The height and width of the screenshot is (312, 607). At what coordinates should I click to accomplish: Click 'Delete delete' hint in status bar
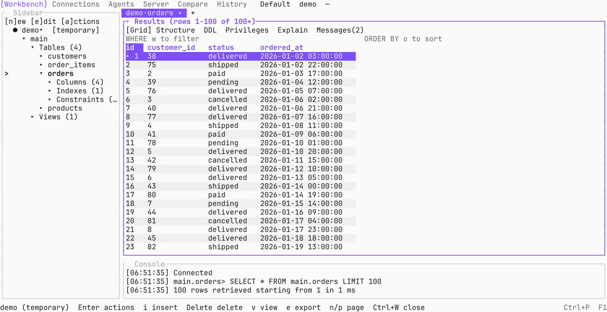click(x=214, y=308)
